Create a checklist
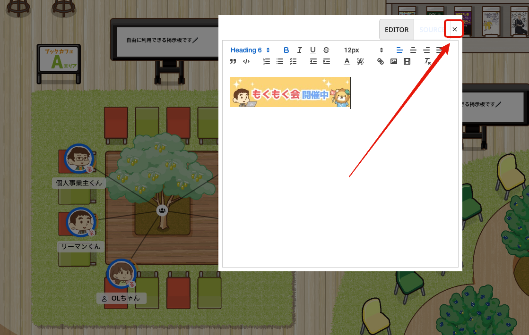529x335 pixels. point(293,61)
